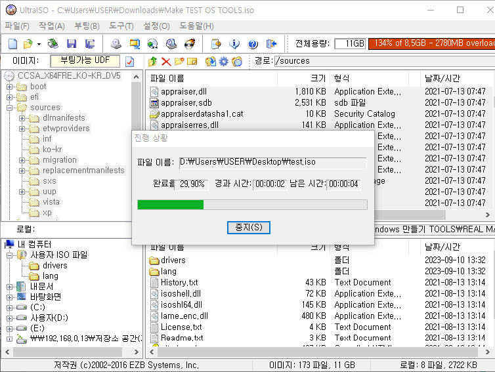Click the Save As toolbar icon
Screen dimensions: 495x372
[90, 43]
